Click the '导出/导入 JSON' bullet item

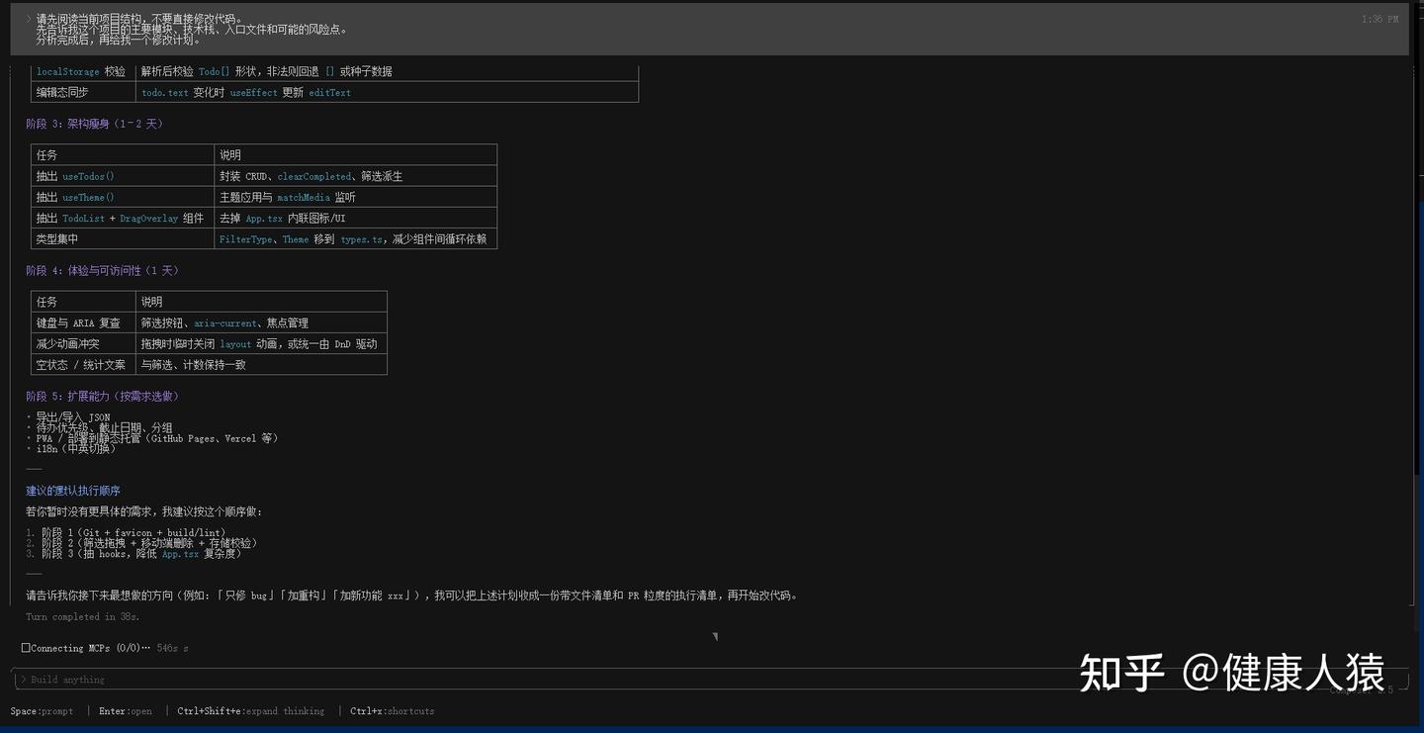pyautogui.click(x=73, y=417)
